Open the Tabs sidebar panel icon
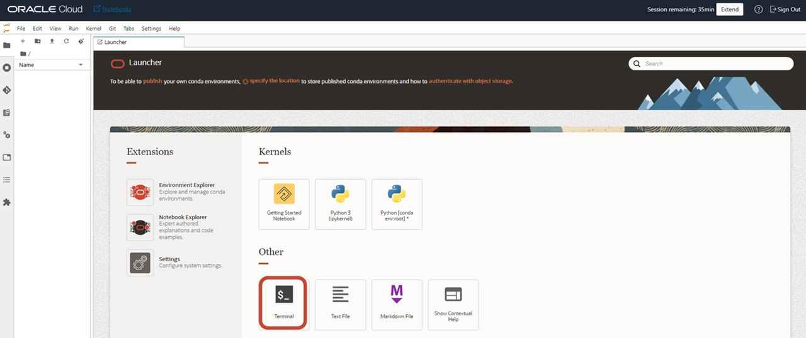The height and width of the screenshot is (338, 806). click(7, 157)
